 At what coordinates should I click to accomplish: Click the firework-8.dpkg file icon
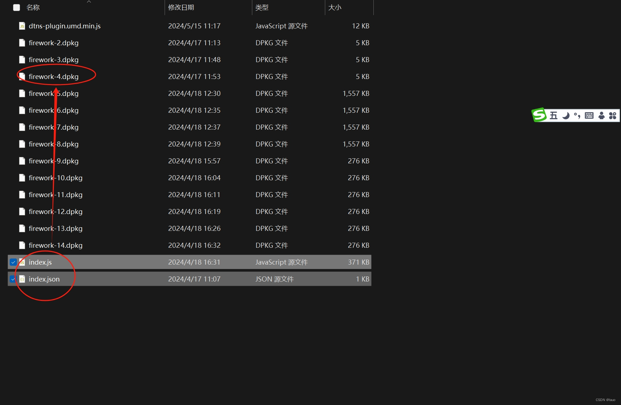click(x=22, y=144)
